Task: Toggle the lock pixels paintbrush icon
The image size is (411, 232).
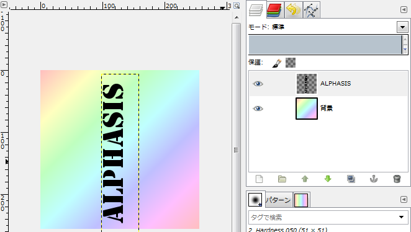Action: (277, 63)
